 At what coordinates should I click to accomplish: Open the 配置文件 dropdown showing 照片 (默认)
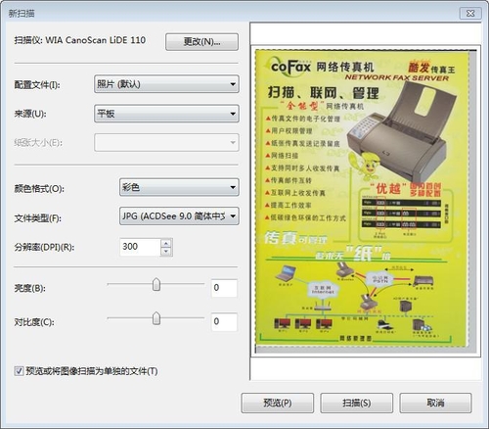click(166, 84)
